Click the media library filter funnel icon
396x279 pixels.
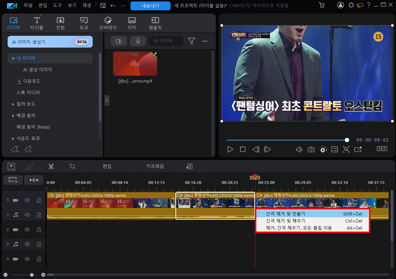[x=191, y=41]
